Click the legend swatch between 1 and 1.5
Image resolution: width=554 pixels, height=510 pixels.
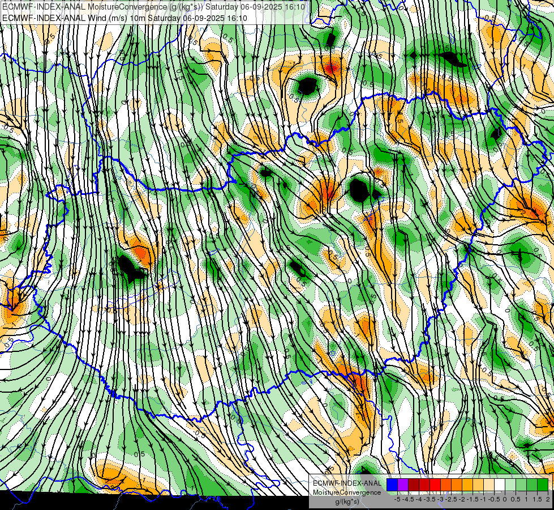coord(532,484)
